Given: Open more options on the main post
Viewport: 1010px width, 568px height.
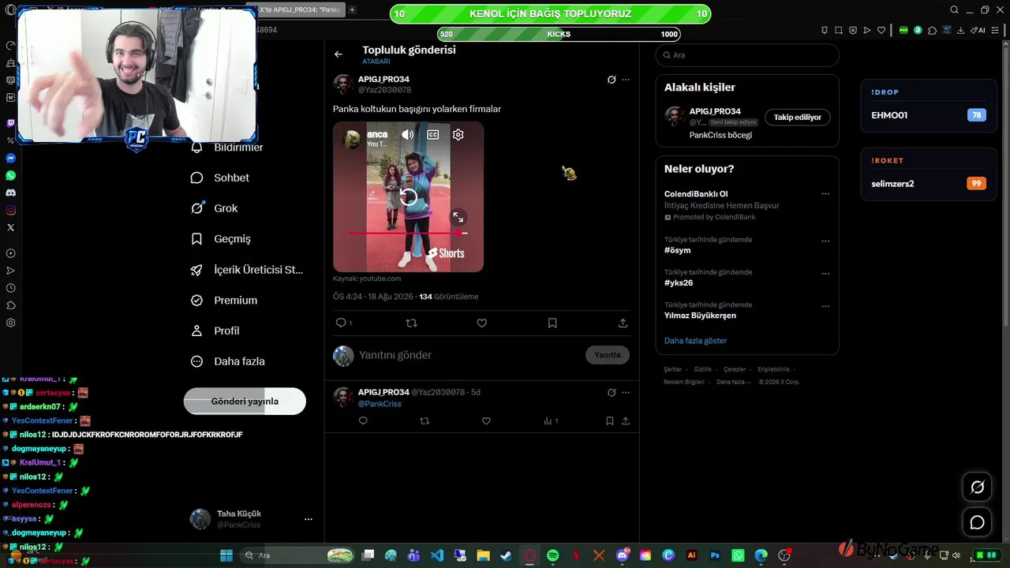Looking at the screenshot, I should pyautogui.click(x=626, y=80).
